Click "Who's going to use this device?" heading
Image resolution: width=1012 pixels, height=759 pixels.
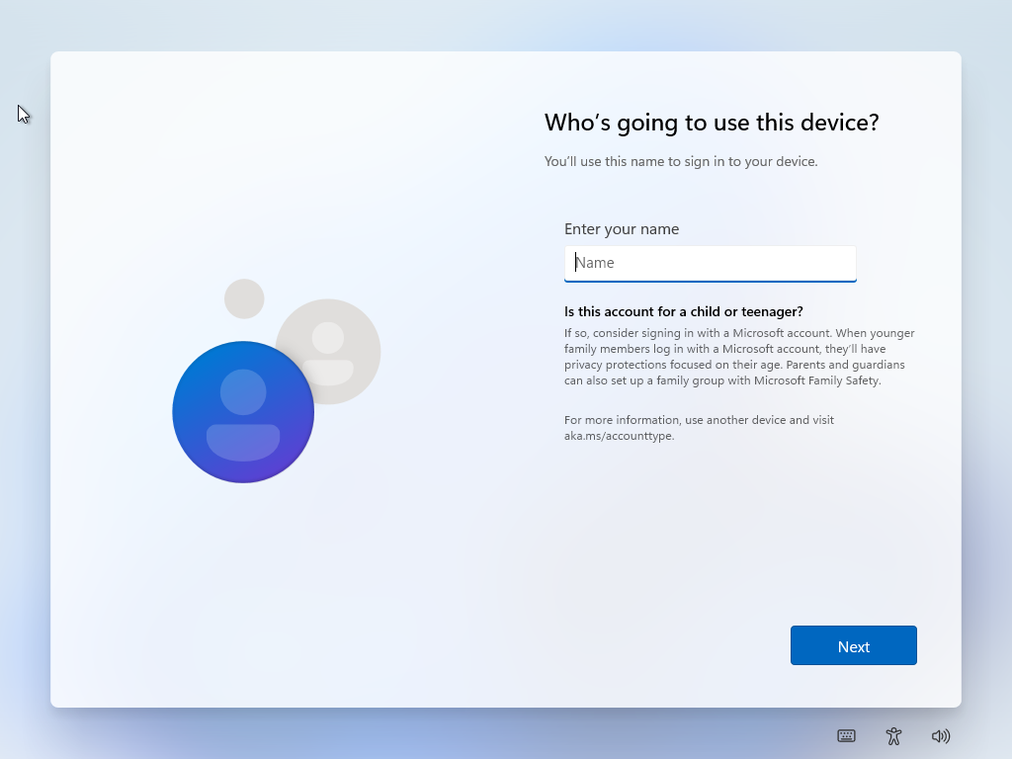pos(712,123)
